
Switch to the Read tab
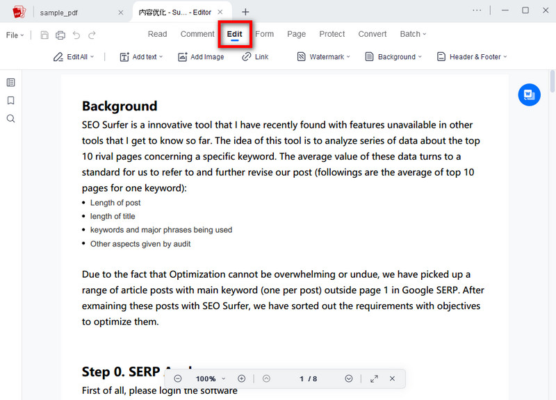(x=158, y=34)
